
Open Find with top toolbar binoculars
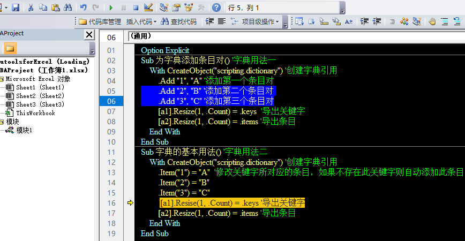point(68,7)
